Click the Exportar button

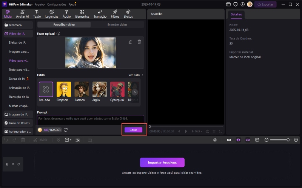[x=265, y=4]
